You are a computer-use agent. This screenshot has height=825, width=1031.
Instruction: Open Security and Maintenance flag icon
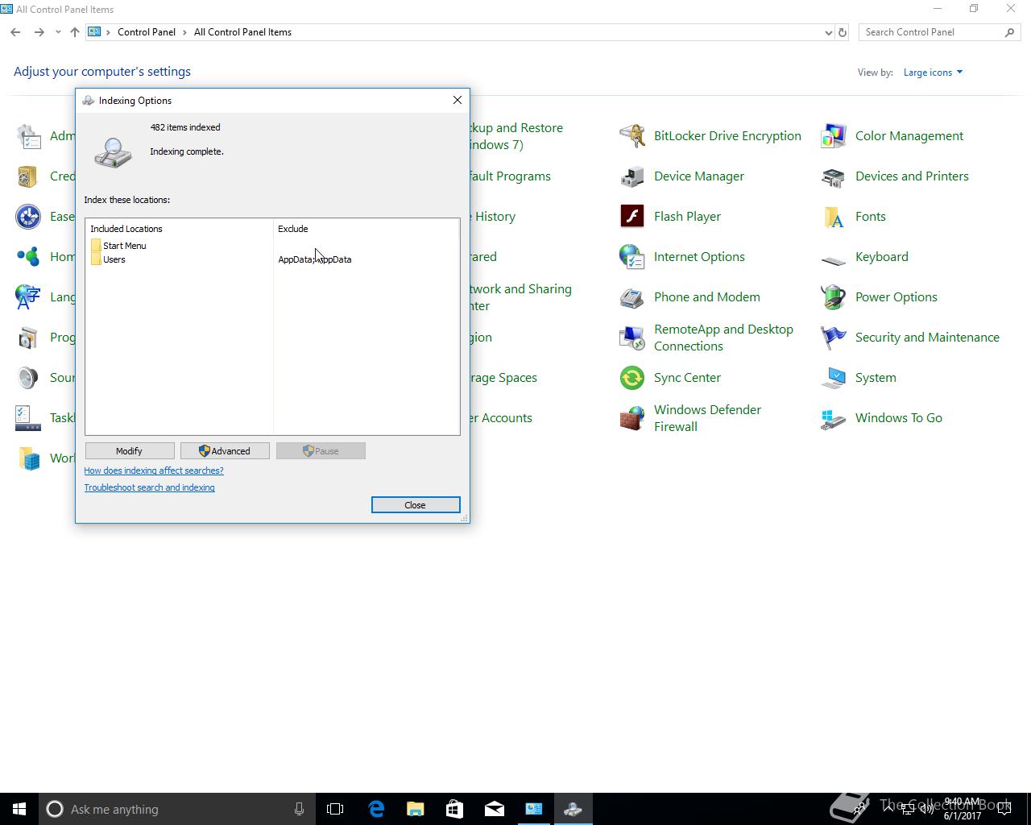tap(834, 338)
